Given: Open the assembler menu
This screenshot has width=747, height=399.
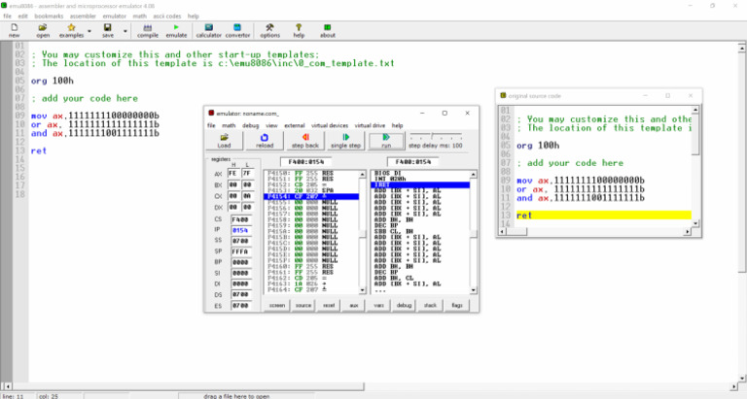Looking at the screenshot, I should (x=83, y=17).
